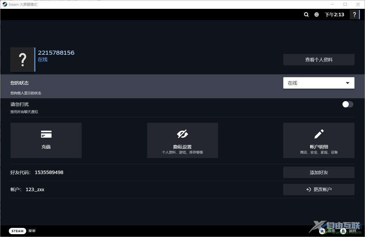Open the 帐户明细 tile
Viewport: 365px width, 237px height.
tap(319, 140)
